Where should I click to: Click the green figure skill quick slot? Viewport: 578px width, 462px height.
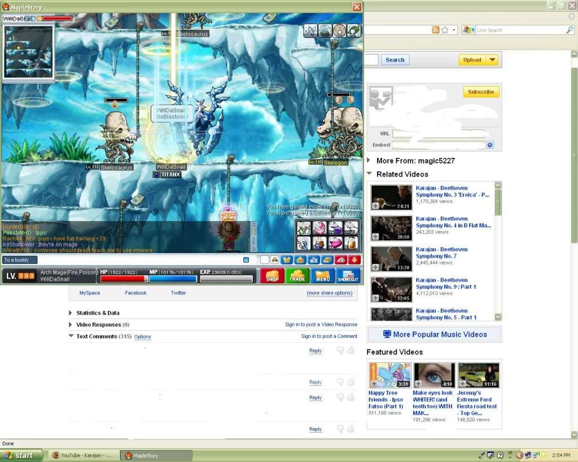point(304,228)
